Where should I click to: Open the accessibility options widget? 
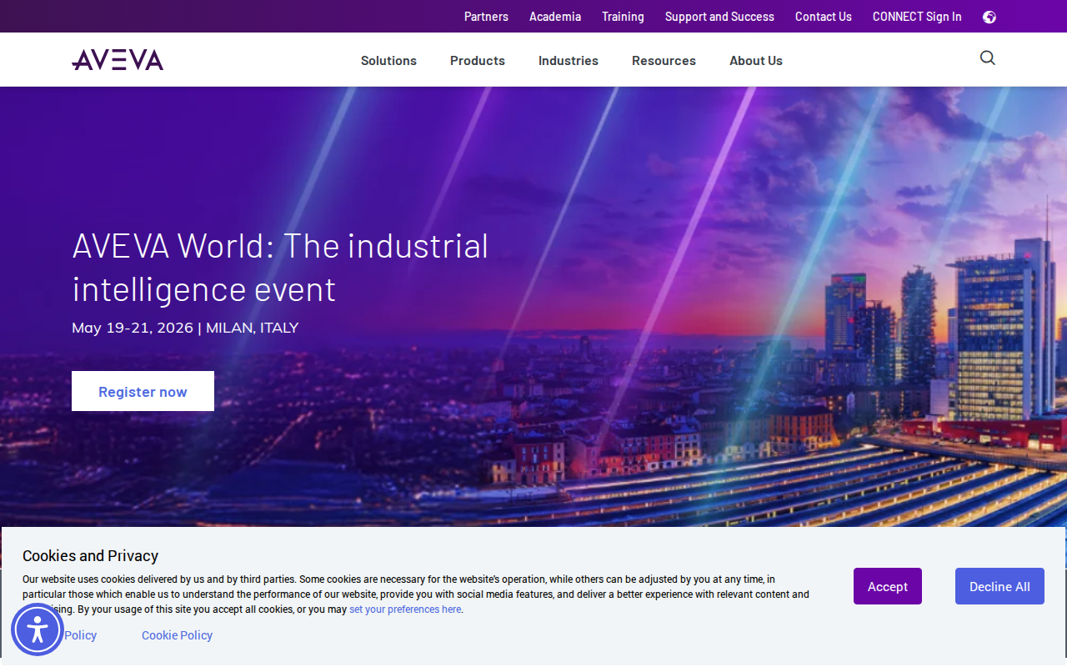38,629
